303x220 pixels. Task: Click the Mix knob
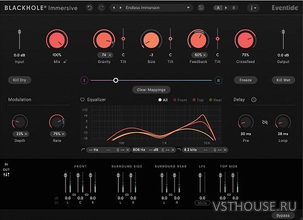(x=57, y=40)
